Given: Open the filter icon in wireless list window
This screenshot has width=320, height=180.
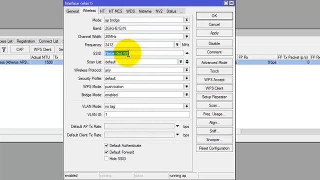Looking at the screenshot, I should coord(4,49).
